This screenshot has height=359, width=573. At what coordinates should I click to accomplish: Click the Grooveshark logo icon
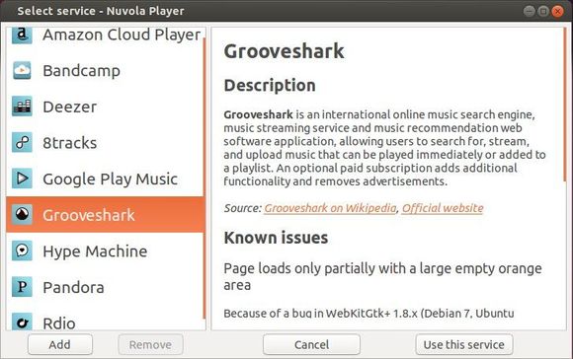(x=22, y=215)
